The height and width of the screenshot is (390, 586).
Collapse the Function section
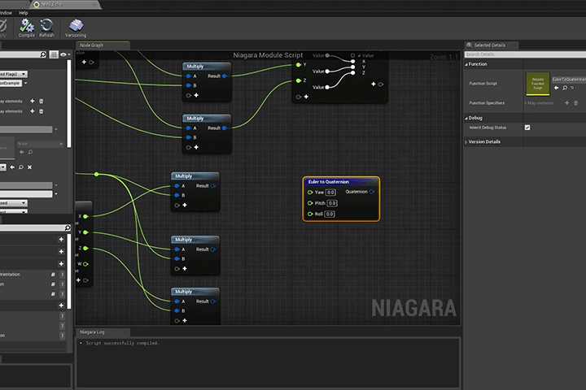(466, 64)
